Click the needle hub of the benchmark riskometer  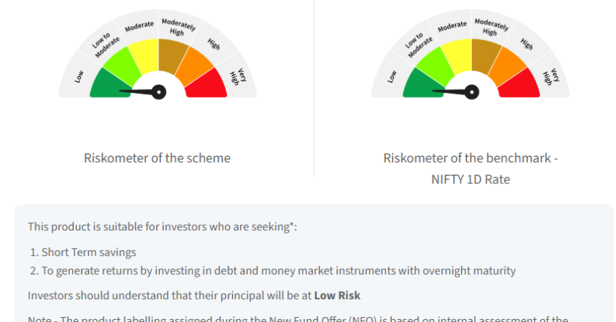click(x=471, y=92)
